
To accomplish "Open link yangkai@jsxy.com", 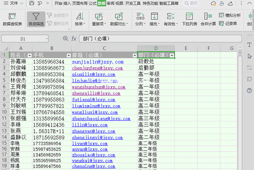I will tap(92, 161).
